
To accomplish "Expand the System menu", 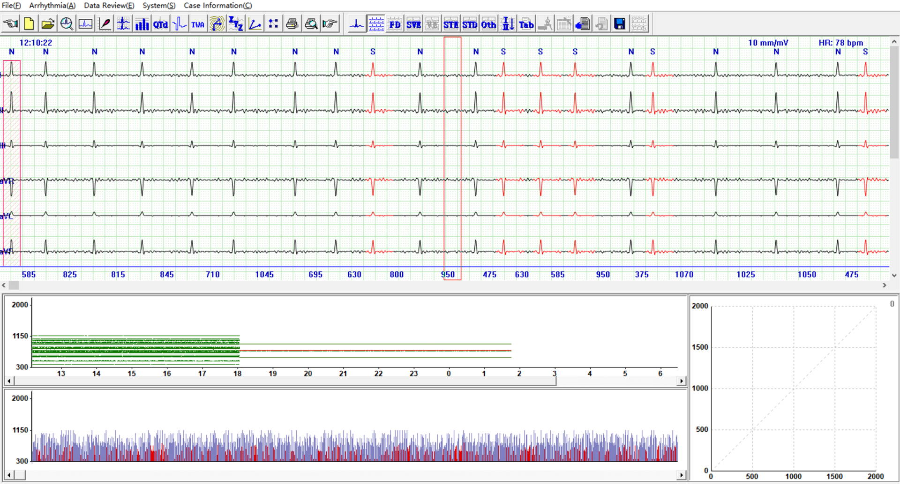I will [159, 5].
